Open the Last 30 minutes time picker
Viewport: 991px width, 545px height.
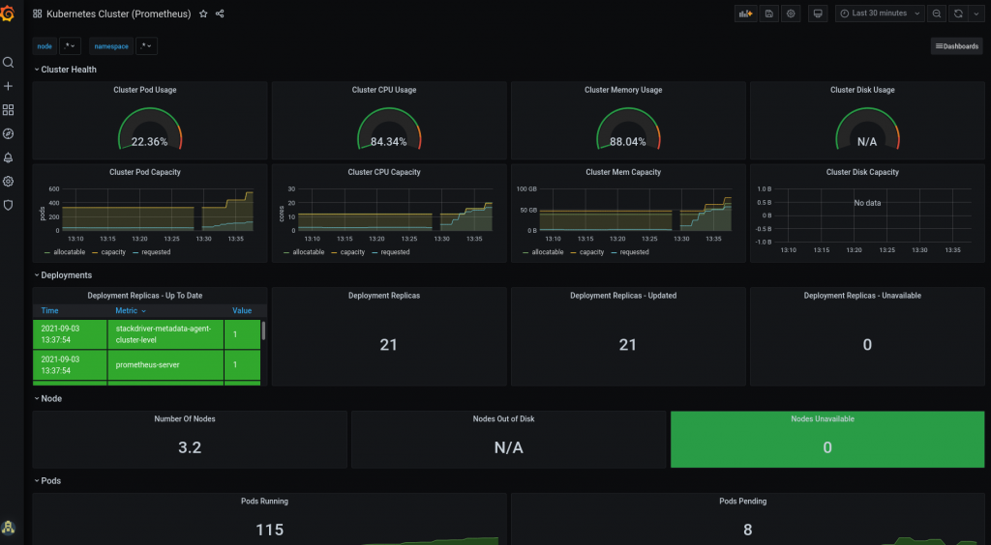[x=879, y=14]
